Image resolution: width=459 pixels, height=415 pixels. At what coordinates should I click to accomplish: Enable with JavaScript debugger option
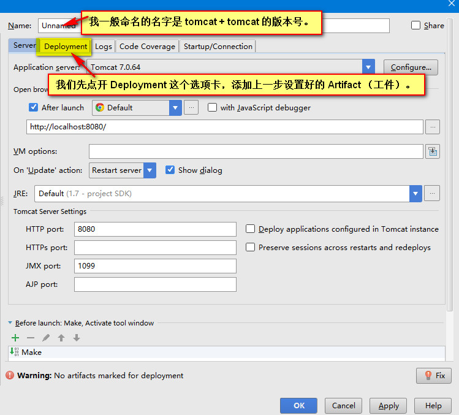pyautogui.click(x=212, y=107)
